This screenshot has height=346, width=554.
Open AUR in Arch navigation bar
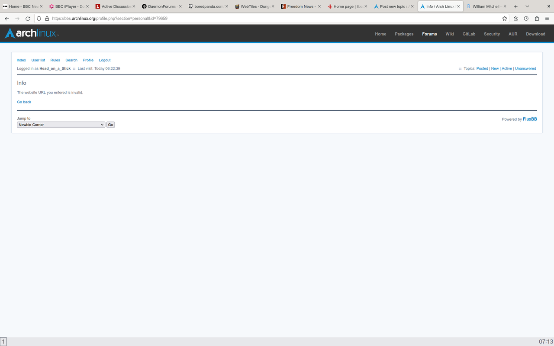pos(513,34)
